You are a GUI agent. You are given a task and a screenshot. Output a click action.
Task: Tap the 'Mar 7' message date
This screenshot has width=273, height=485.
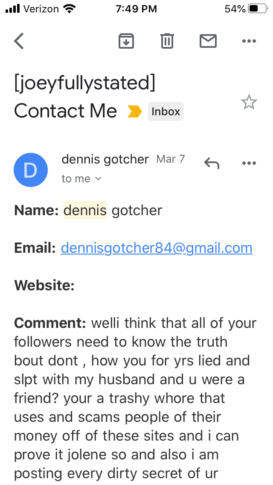[x=171, y=159]
